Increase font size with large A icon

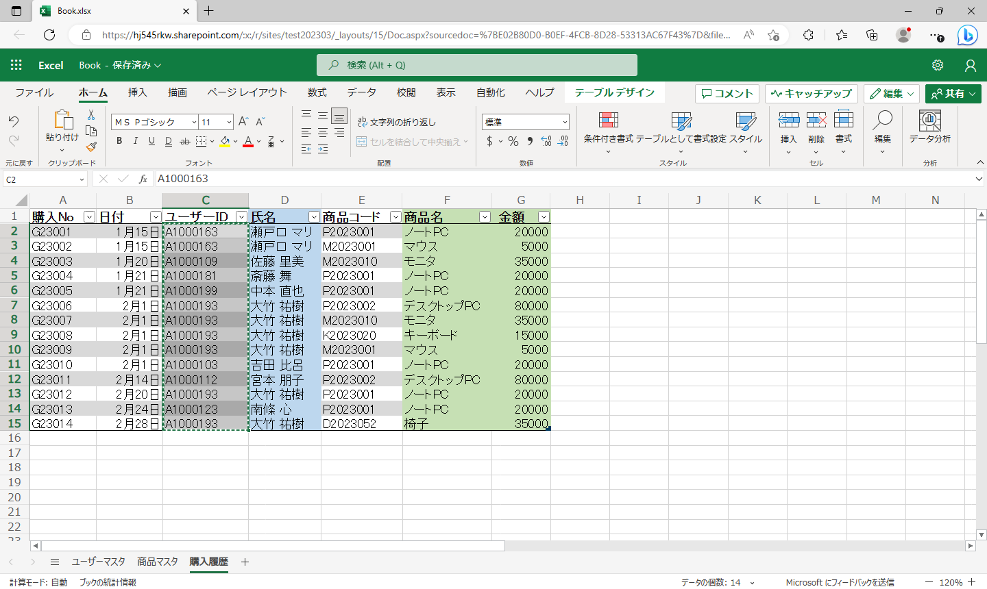(243, 122)
